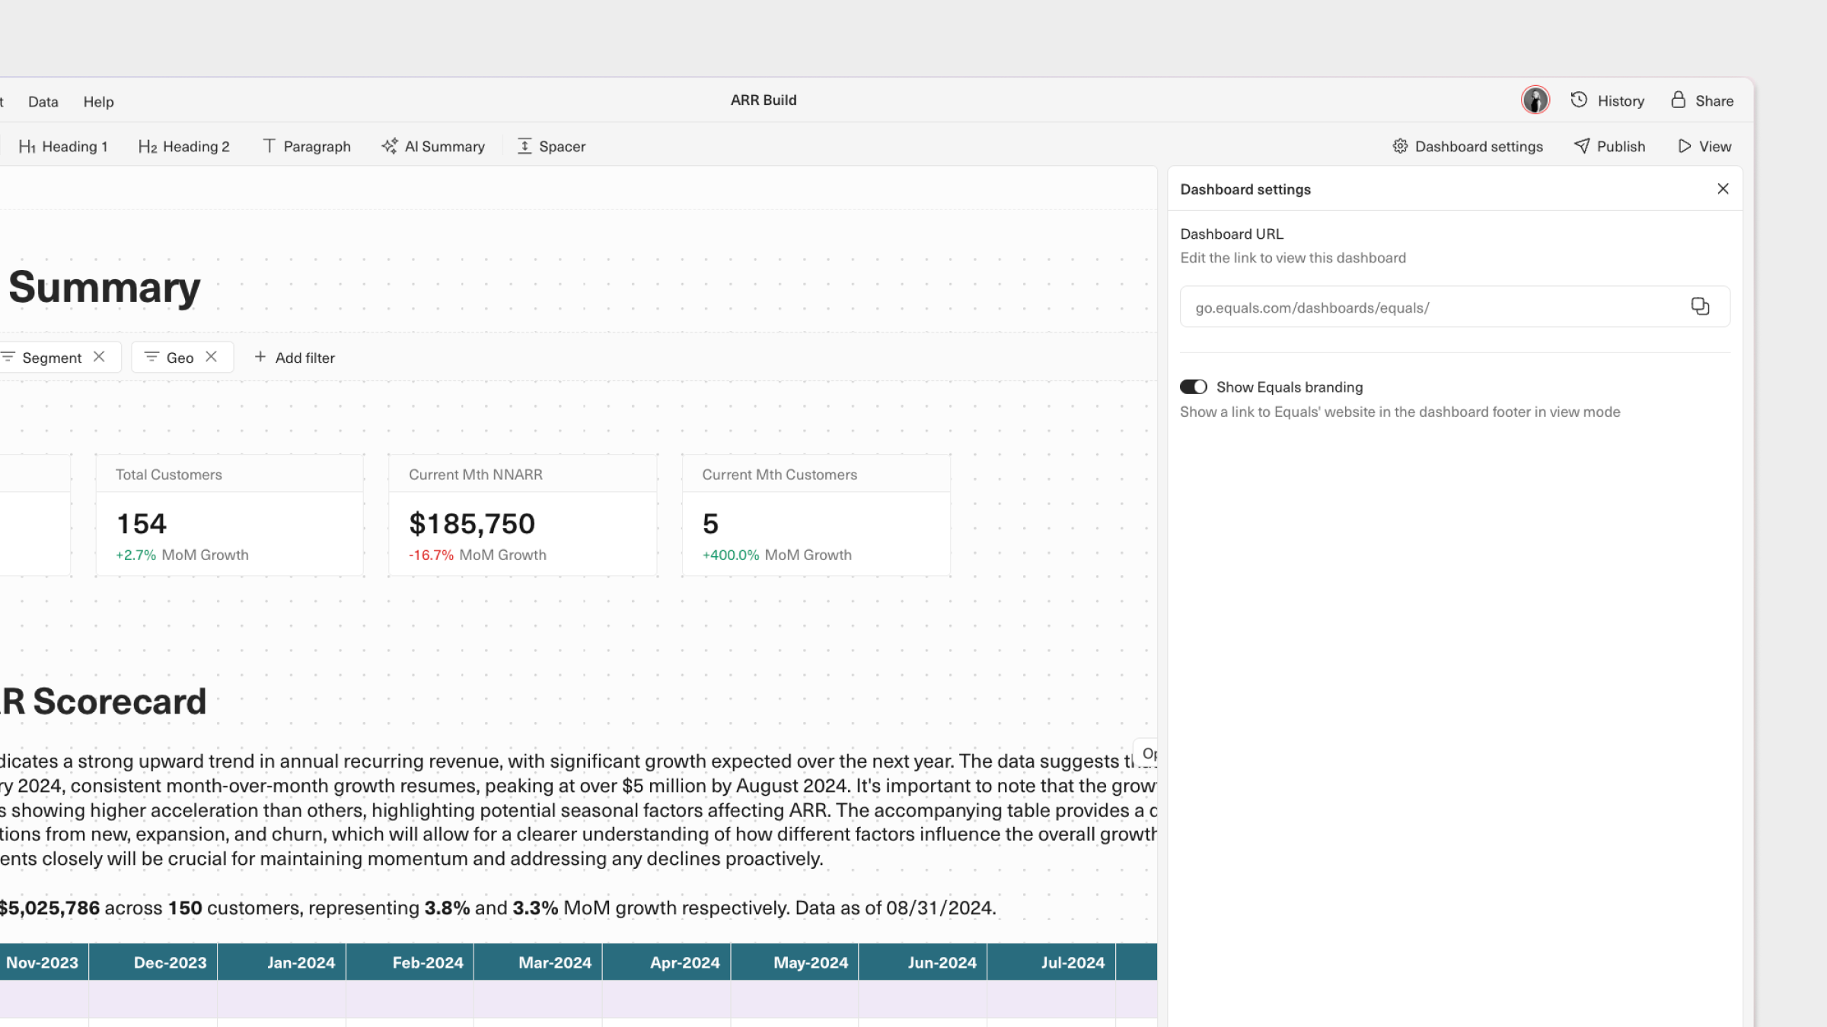
Task: Open the Geo filter dropdown
Action: coord(171,358)
